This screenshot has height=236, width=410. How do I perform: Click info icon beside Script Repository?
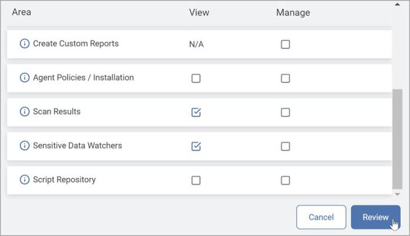[25, 180]
